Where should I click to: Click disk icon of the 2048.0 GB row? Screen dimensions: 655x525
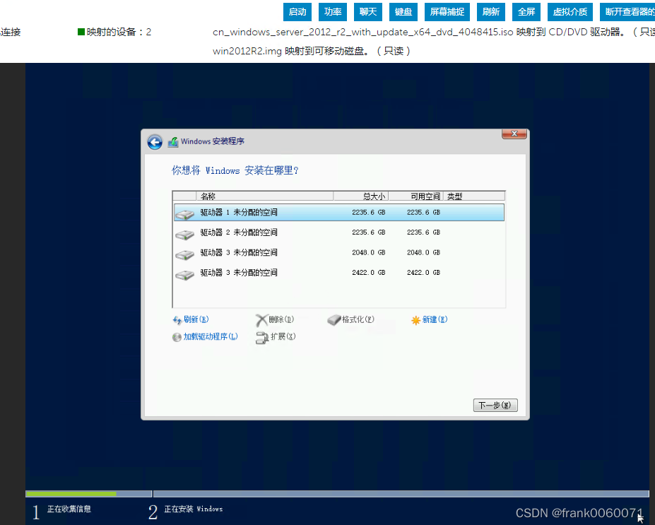coord(184,254)
